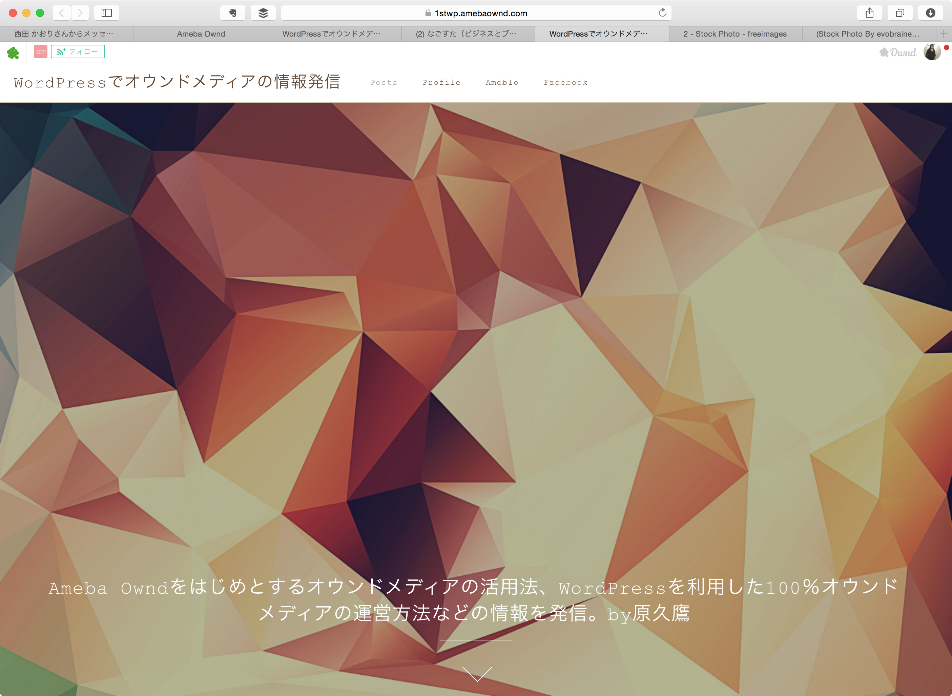This screenshot has height=696, width=952.
Task: Click the green フォロー follow button
Action: tap(78, 52)
